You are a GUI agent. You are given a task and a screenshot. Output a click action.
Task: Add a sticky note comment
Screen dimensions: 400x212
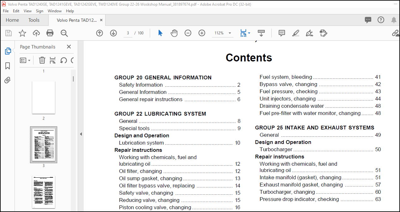tap(282, 33)
